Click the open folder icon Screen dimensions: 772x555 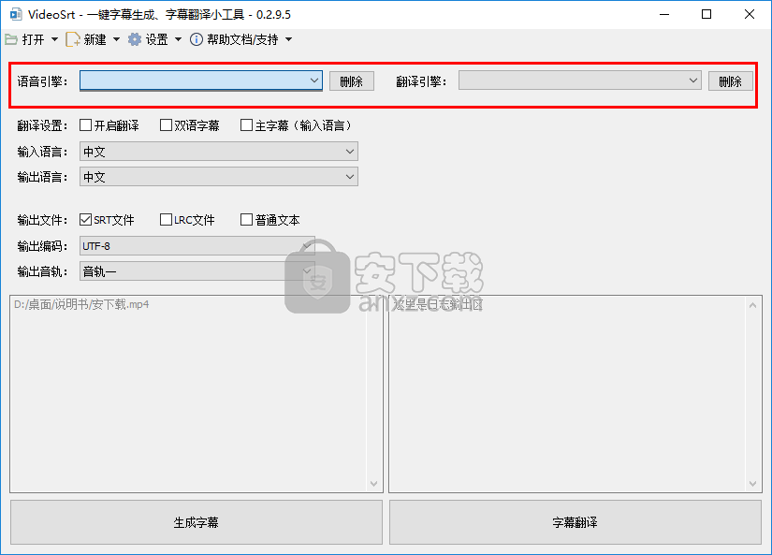coord(11,39)
